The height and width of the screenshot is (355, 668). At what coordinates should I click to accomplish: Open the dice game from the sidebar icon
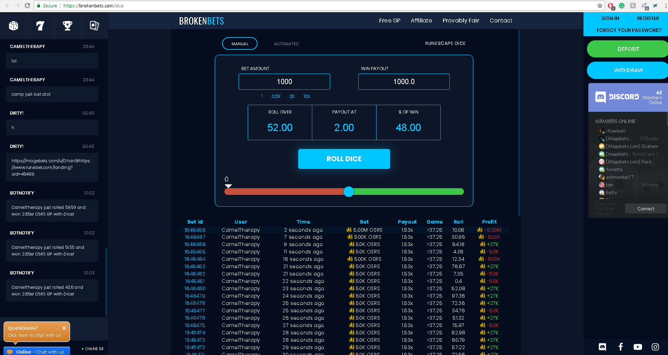14,26
